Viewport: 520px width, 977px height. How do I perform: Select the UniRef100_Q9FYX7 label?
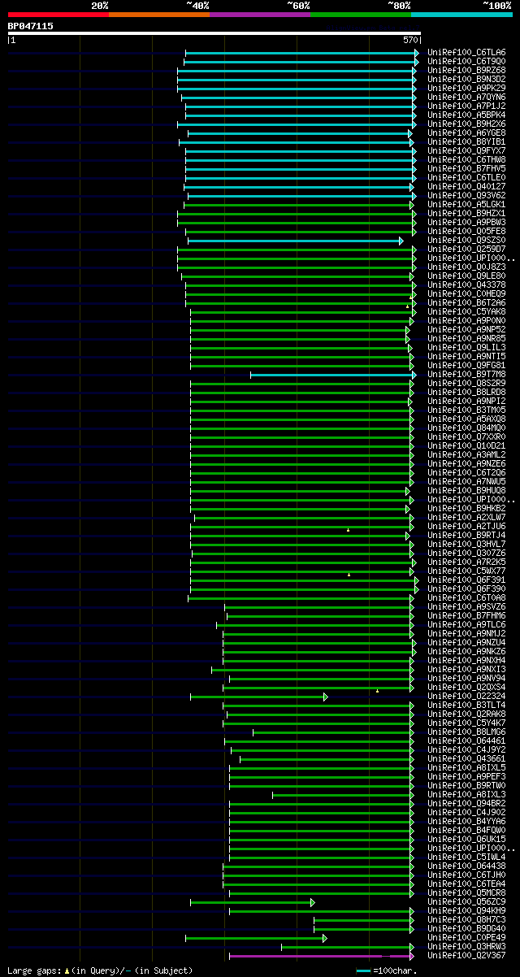coord(466,150)
